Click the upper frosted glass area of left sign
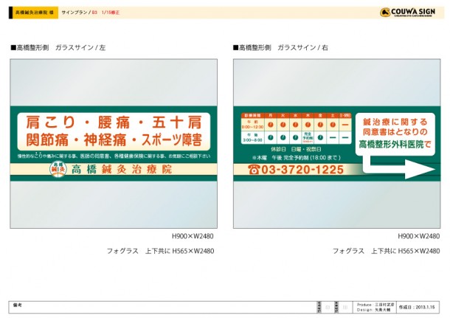 pyautogui.click(x=114, y=83)
